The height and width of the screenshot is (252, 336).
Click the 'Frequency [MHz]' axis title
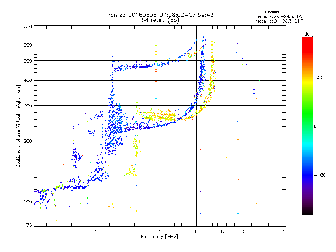pos(159,237)
